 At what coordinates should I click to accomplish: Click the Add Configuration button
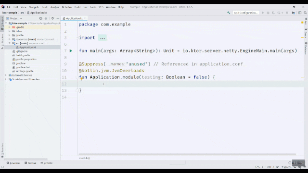click(x=245, y=13)
